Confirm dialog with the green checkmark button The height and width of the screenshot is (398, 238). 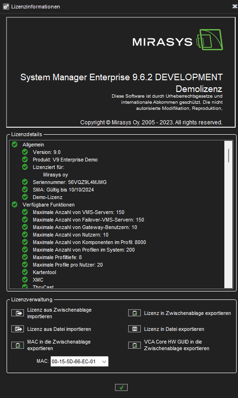coord(121,387)
